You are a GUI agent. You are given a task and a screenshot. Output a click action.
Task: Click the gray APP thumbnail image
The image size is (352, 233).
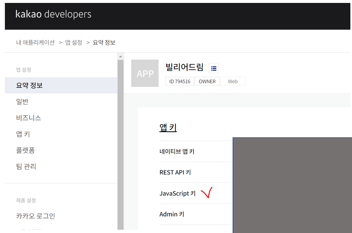[x=145, y=73]
